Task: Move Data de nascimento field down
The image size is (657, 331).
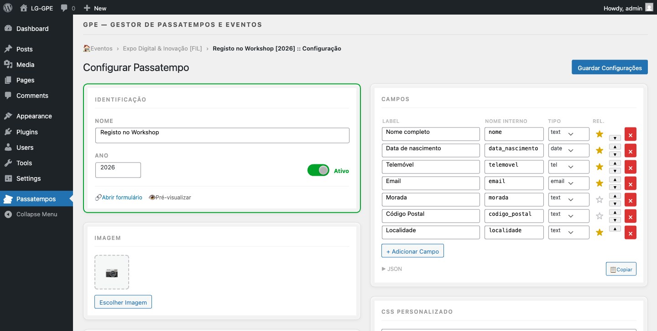Action: click(615, 154)
